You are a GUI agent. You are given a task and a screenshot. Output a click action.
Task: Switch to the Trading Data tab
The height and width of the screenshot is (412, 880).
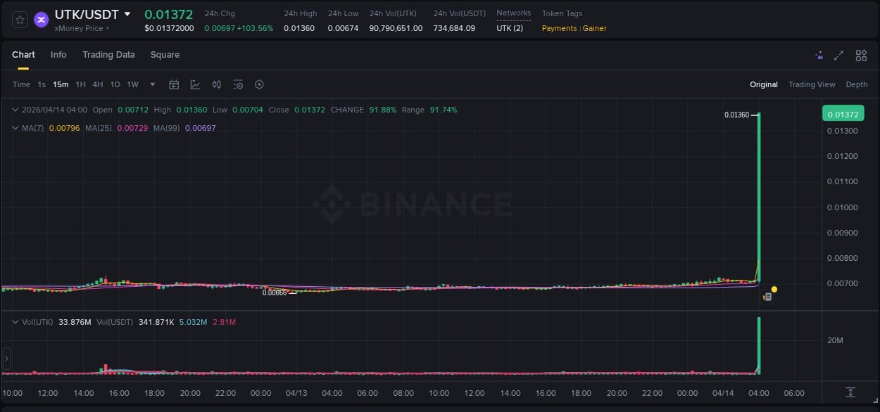click(108, 55)
